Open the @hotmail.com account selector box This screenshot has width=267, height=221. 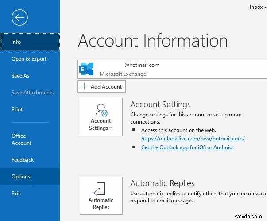tap(172, 69)
